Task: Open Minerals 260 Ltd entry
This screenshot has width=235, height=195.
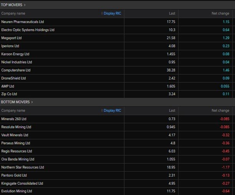Action: 14,119
